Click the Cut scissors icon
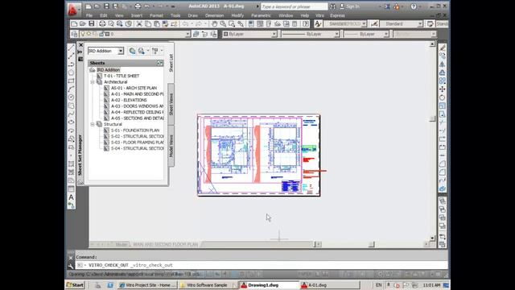Image resolution: width=515 pixels, height=290 pixels. tap(139, 23)
